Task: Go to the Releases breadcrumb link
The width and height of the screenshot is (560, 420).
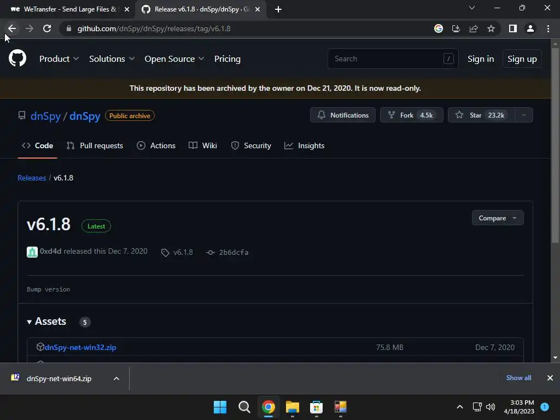Action: point(32,178)
